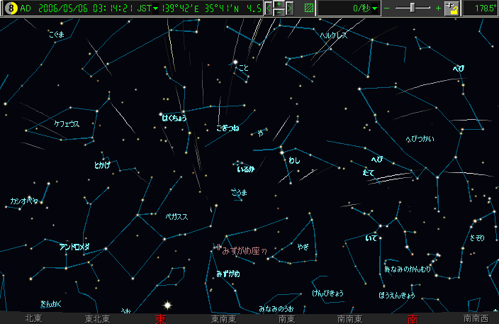Click the green hatched square icon
The height and width of the screenshot is (324, 499).
tap(308, 9)
